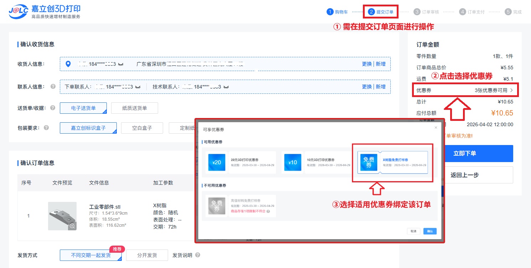Select the 纸质送货单 option

coord(134,108)
